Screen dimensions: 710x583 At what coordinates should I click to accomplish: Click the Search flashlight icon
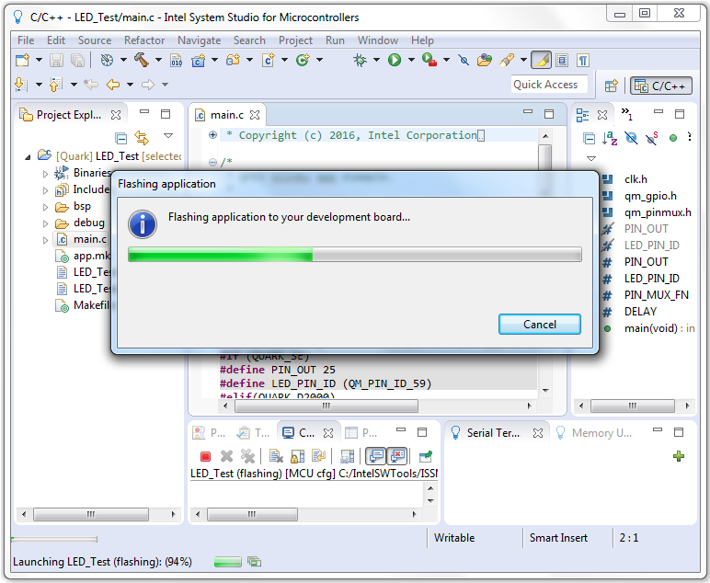coord(506,60)
